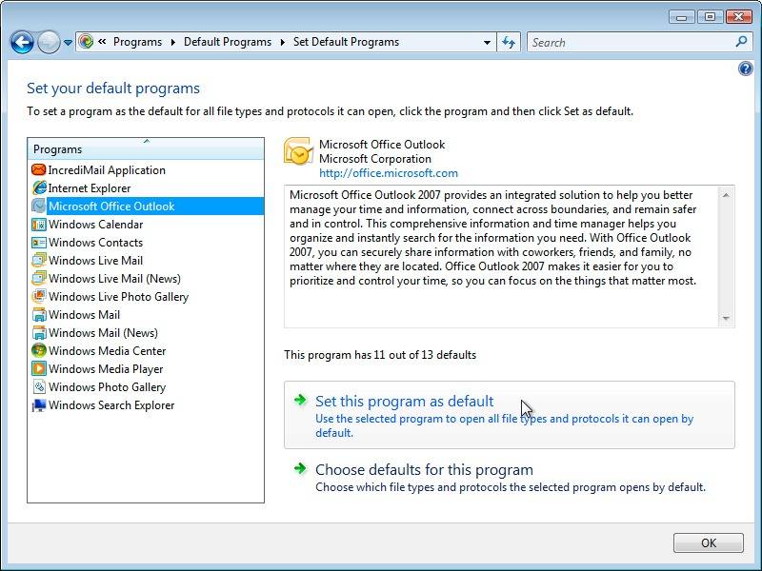
Task: Click the Windows Media Player icon
Action: 39,368
